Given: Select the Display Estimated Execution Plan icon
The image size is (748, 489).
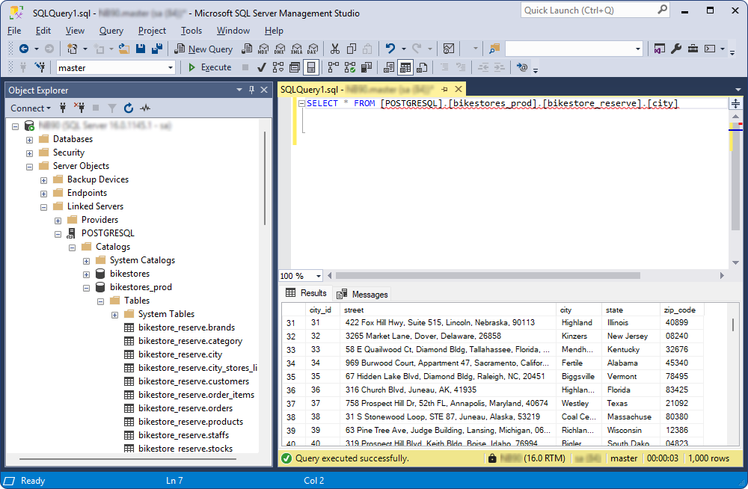Looking at the screenshot, I should pos(278,67).
